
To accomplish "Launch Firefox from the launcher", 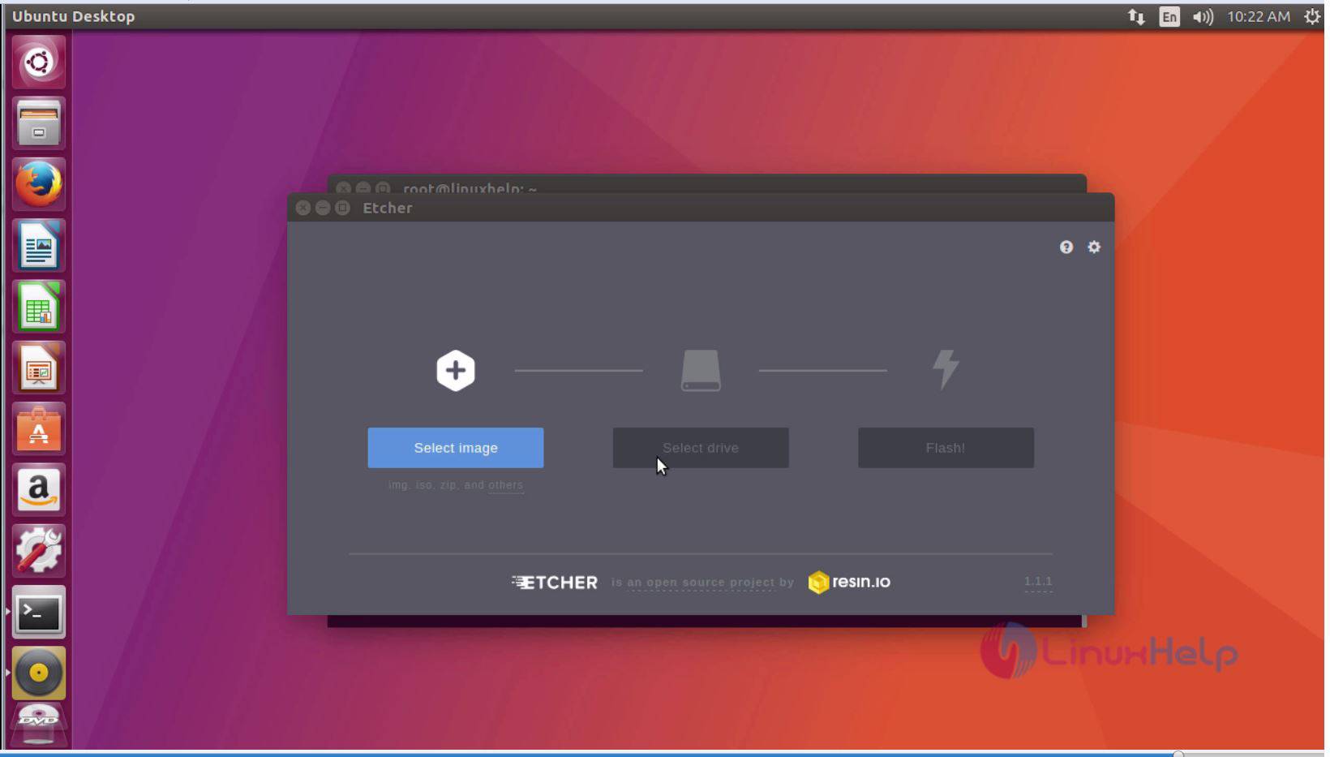I will point(38,184).
